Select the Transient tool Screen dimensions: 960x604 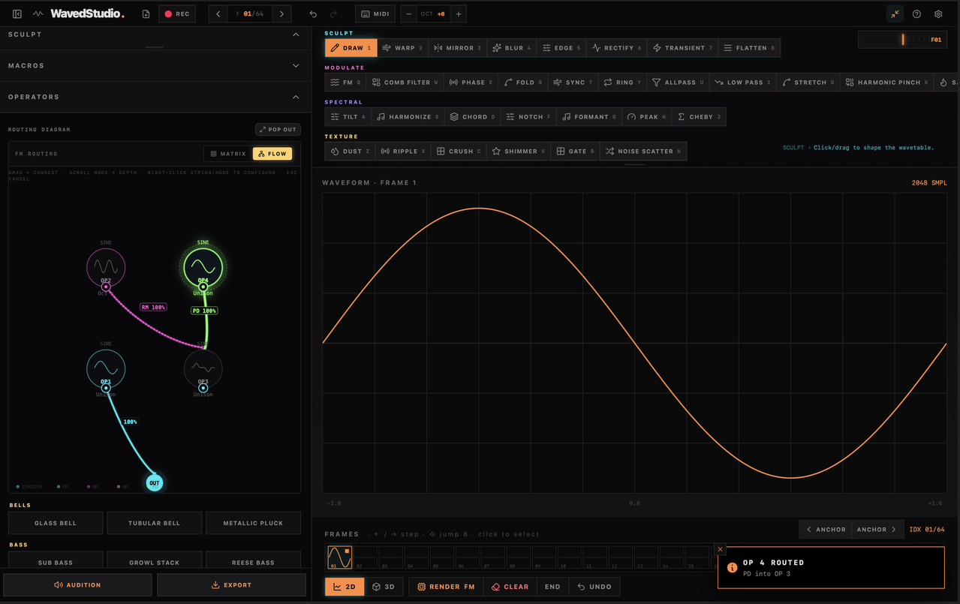click(682, 48)
